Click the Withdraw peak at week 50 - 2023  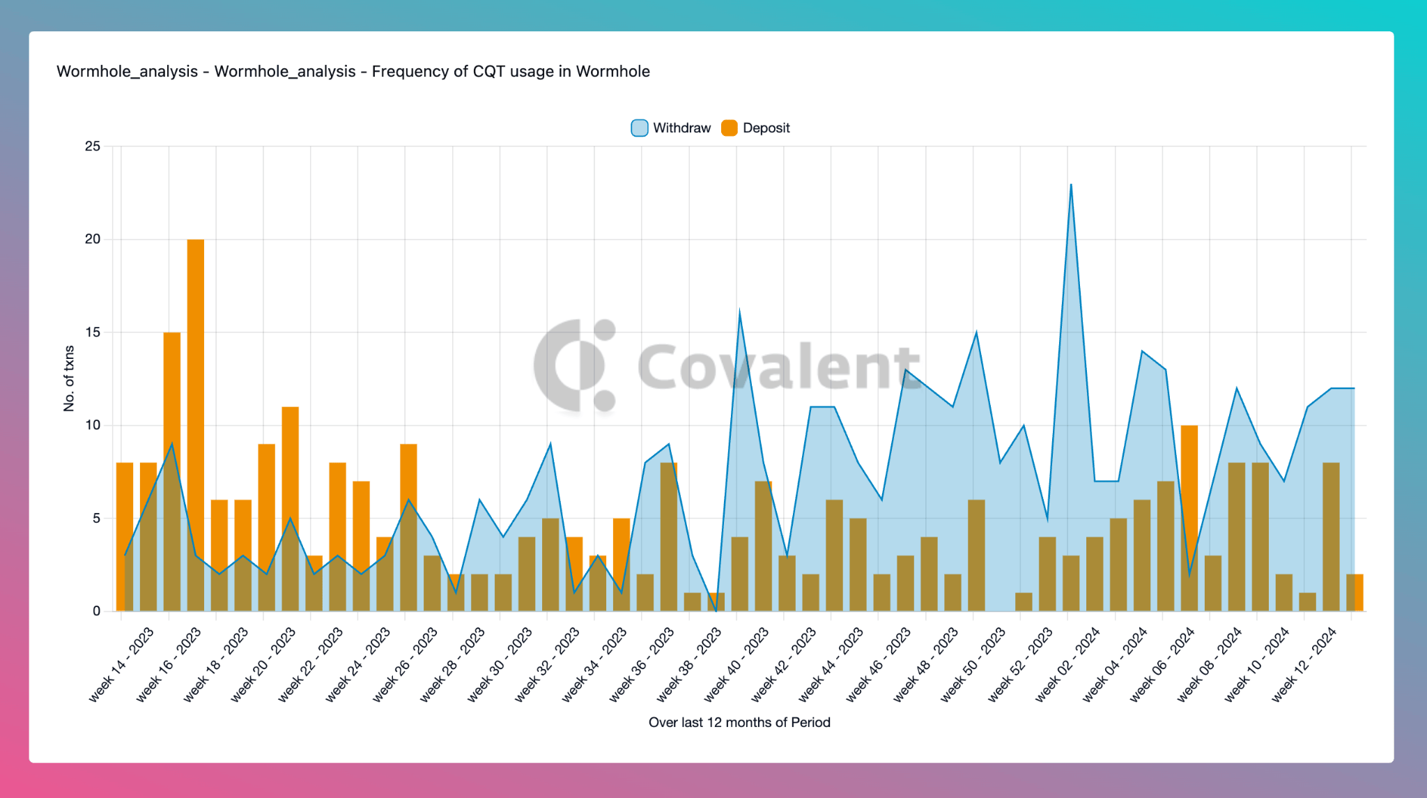pos(976,332)
